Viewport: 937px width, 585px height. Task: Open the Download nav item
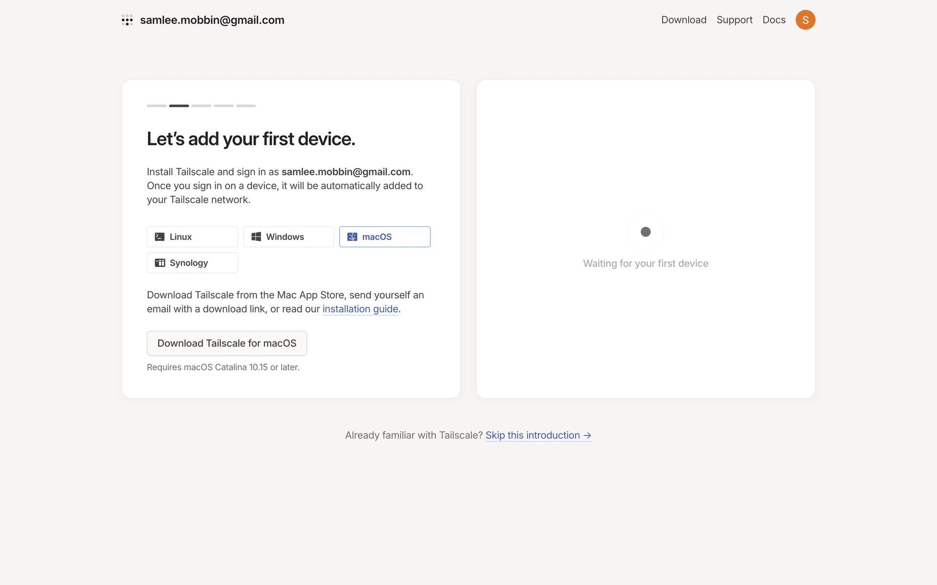click(683, 20)
